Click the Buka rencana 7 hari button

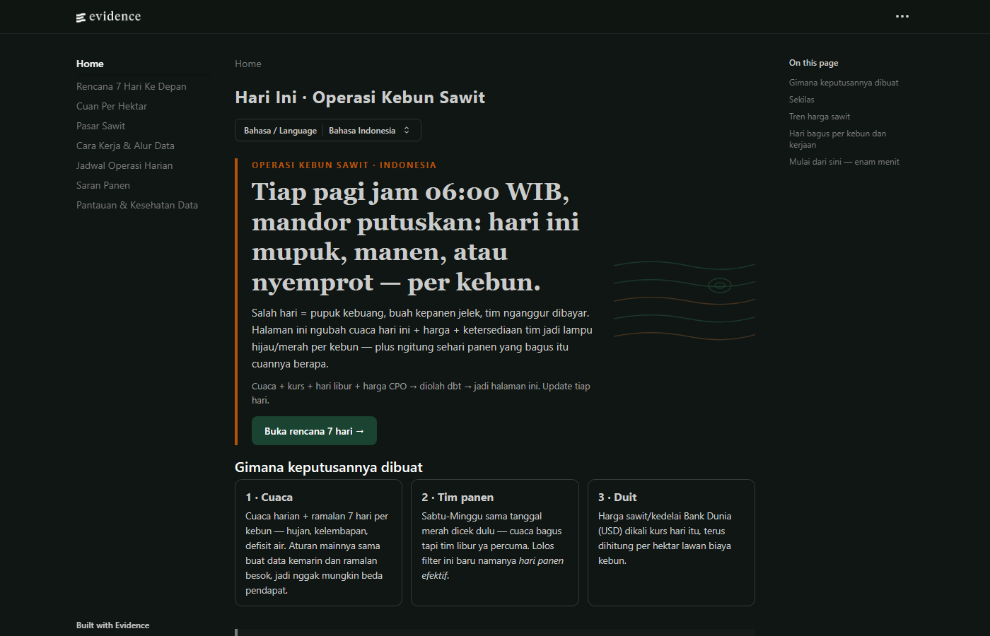[x=314, y=431]
